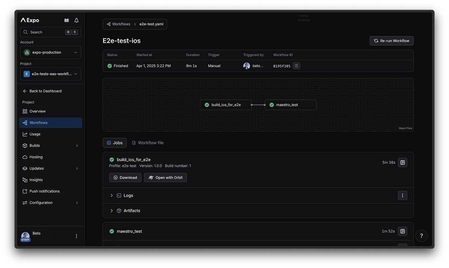Click the notifications bell icon
Image resolution: width=449 pixels, height=268 pixels.
76,20
